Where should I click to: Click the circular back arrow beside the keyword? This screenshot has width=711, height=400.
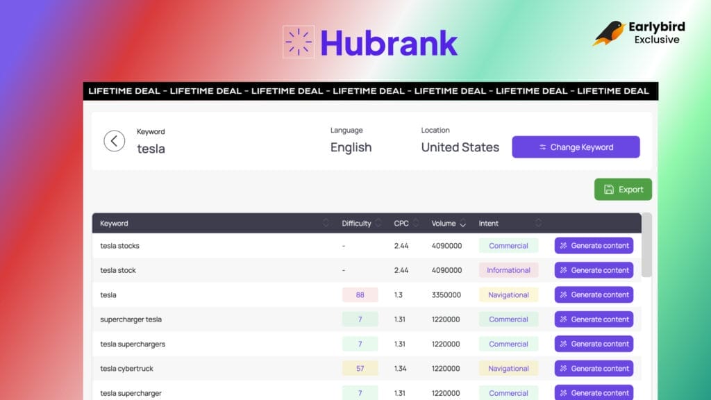coord(115,141)
